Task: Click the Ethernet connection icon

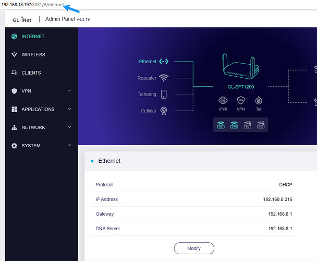Action: click(164, 62)
